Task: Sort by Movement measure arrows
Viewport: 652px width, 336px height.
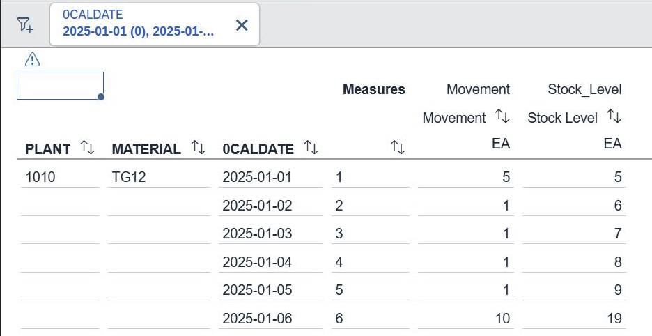Action: [x=502, y=117]
